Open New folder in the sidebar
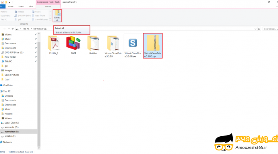Image resolution: width=278 pixels, height=154 pixels. [10, 57]
